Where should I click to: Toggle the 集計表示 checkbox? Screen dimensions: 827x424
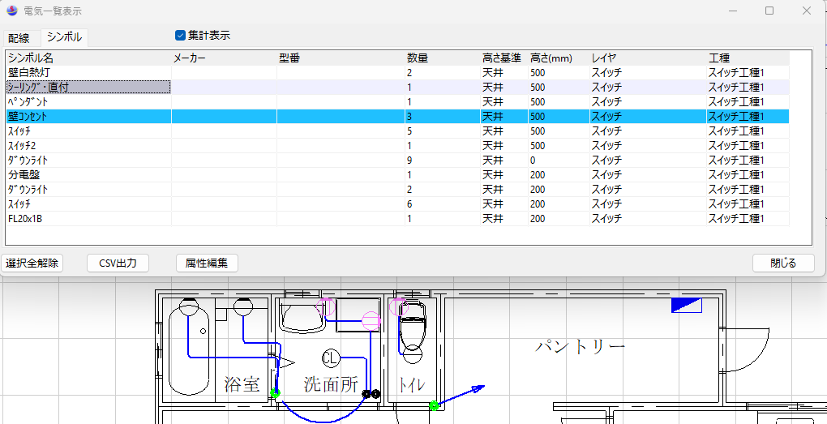pyautogui.click(x=181, y=35)
